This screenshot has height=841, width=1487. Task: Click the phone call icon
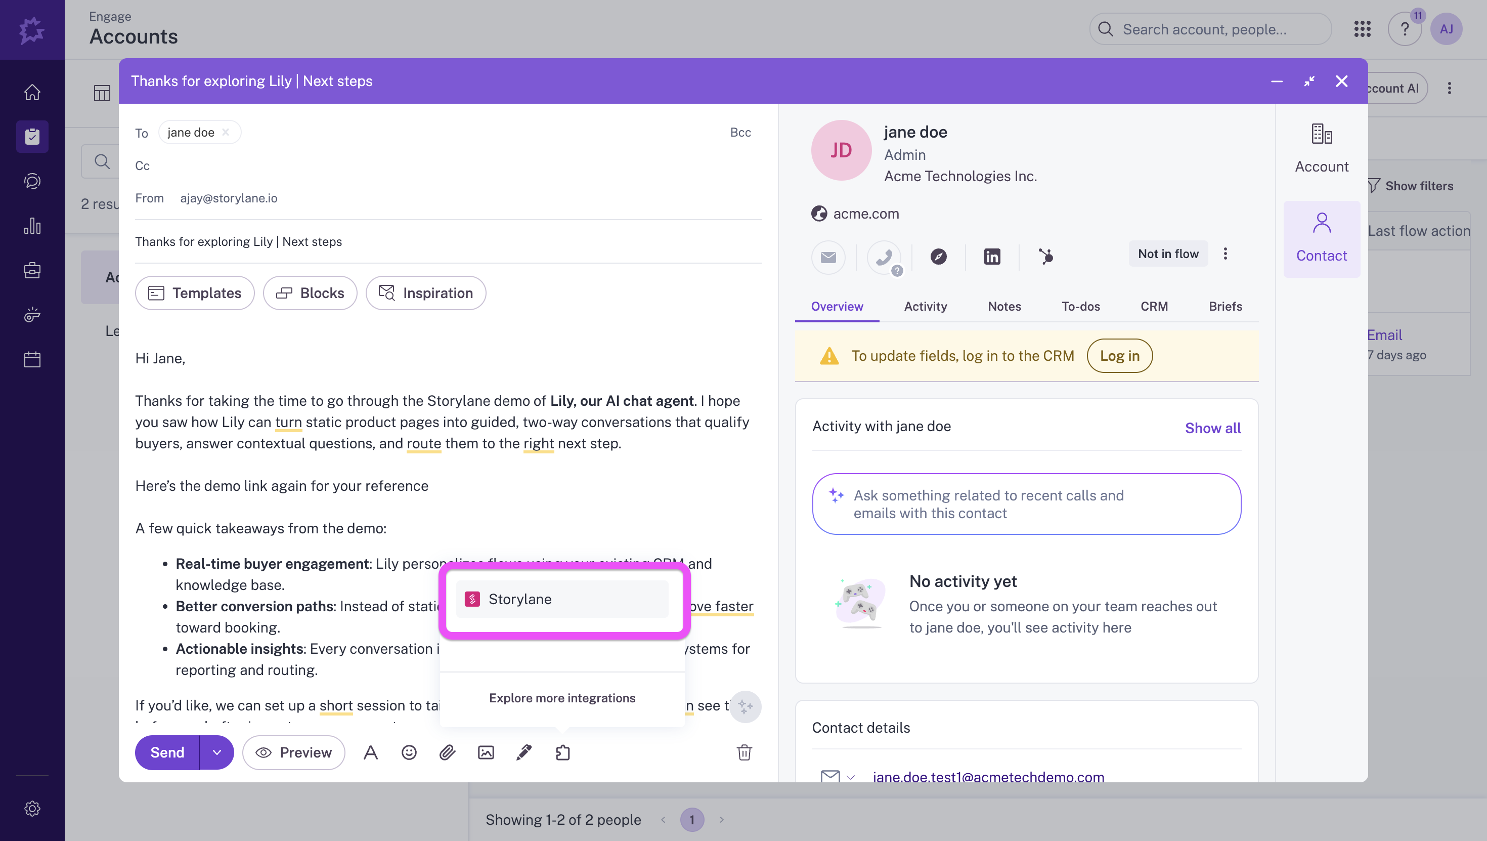tap(884, 257)
